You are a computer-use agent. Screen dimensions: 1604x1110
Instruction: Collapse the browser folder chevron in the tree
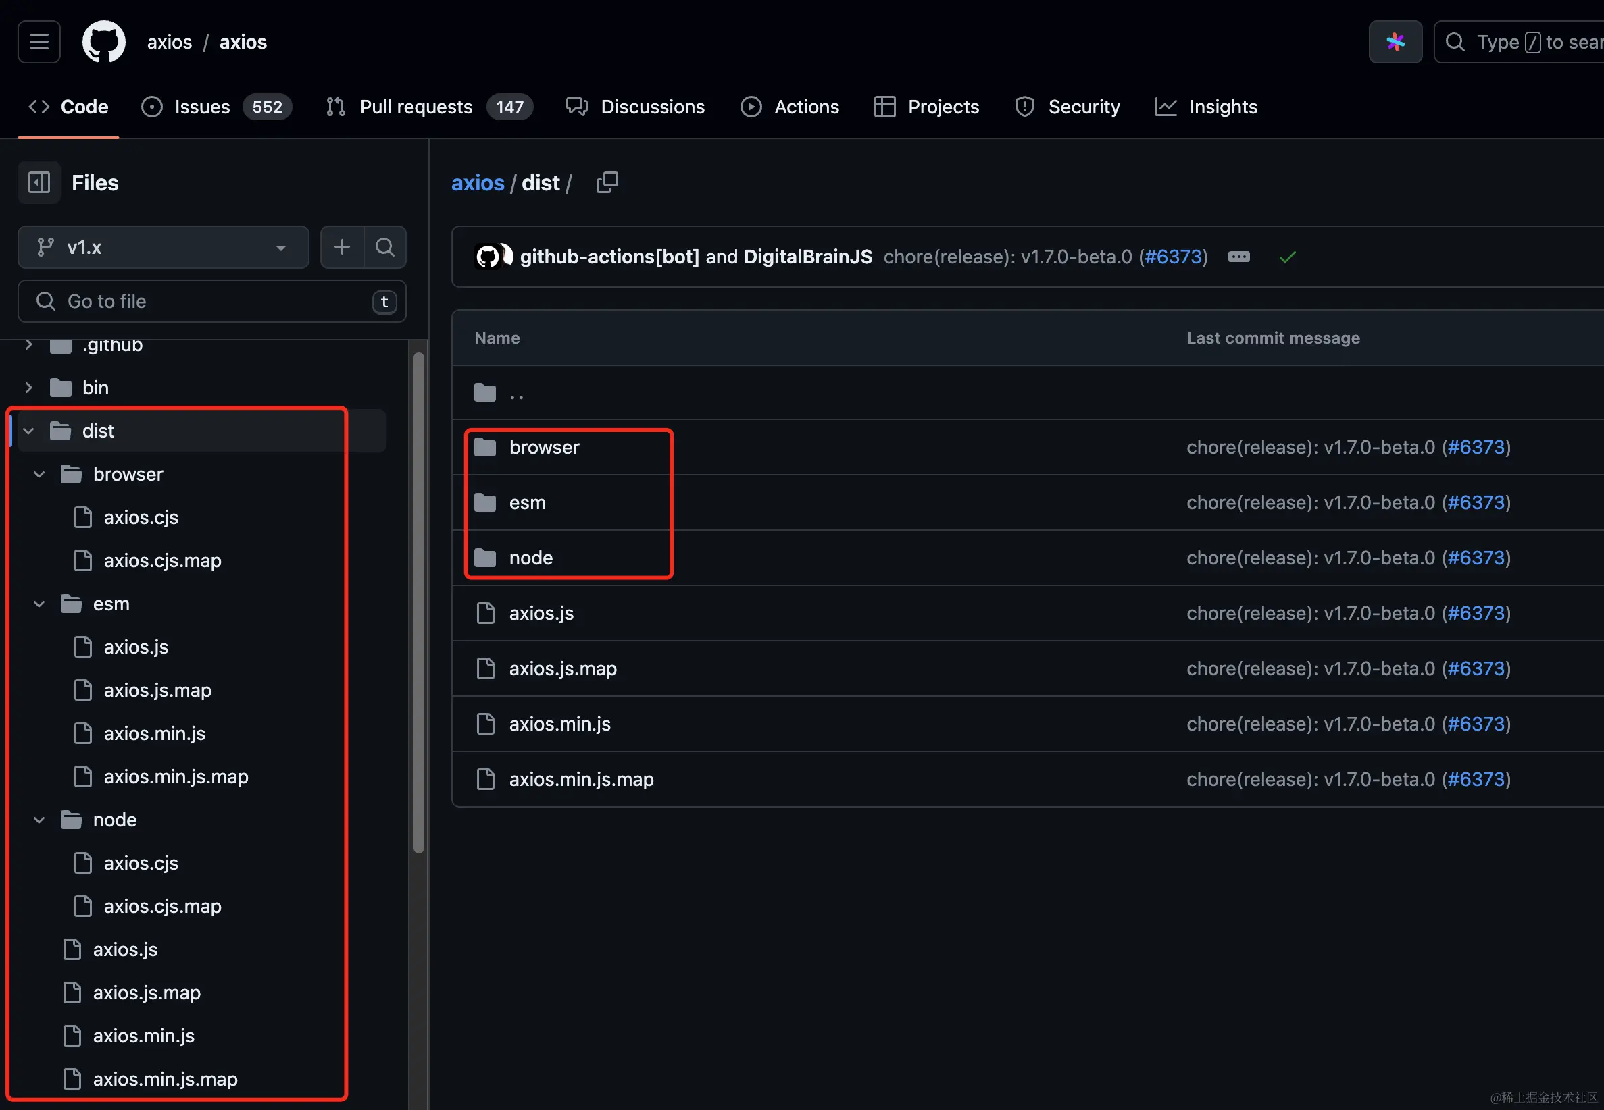[40, 475]
